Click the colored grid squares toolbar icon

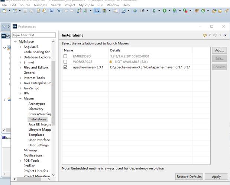tap(104, 10)
